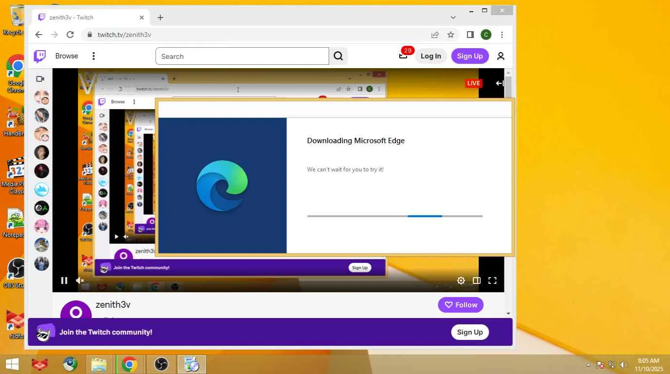
Task: Click the page scrollbar up arrow
Action: pyautogui.click(x=508, y=72)
